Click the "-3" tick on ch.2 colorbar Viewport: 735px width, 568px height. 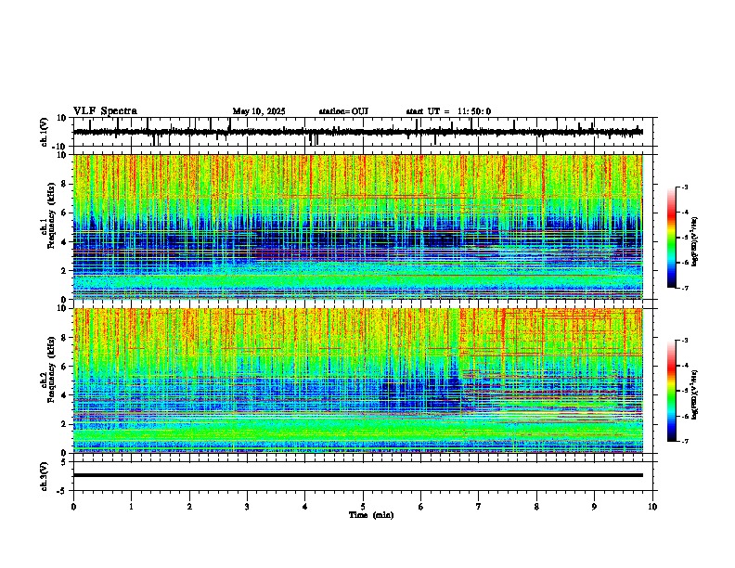[684, 341]
